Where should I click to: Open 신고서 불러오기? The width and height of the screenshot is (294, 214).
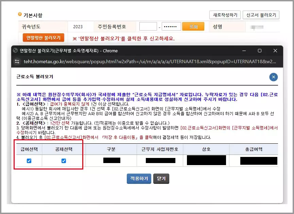click(260, 15)
